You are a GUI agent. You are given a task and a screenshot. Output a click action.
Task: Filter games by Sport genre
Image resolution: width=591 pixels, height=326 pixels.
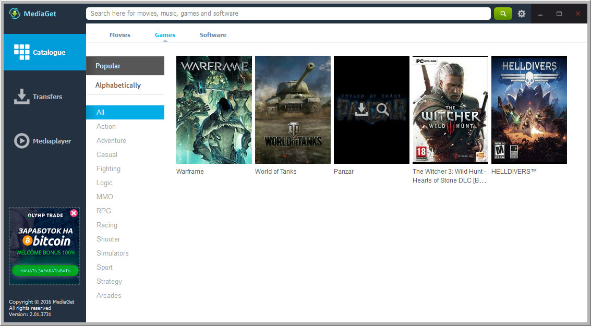click(104, 267)
